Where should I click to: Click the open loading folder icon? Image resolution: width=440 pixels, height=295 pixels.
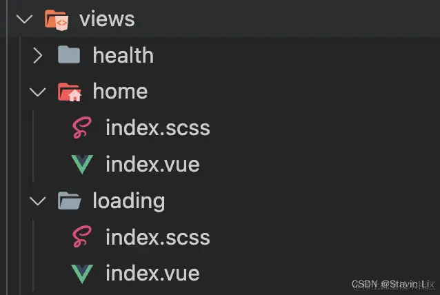point(70,201)
